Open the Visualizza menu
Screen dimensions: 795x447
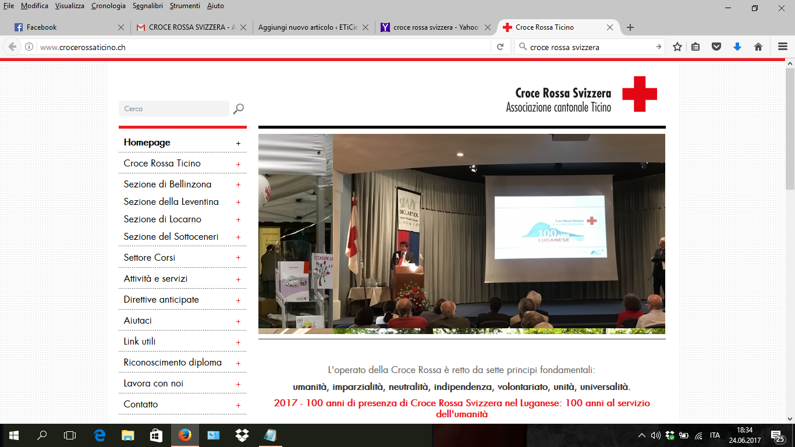(x=70, y=6)
